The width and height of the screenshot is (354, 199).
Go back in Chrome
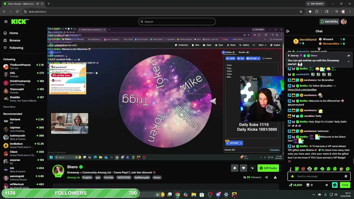click(4, 12)
